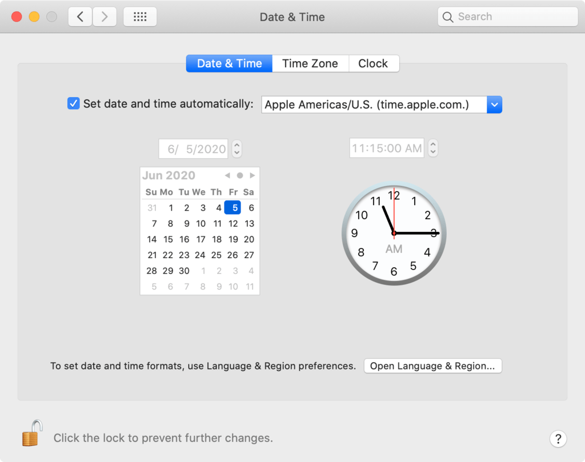The width and height of the screenshot is (585, 462).
Task: Go to previous month with the left calendar arrow
Action: 227,175
